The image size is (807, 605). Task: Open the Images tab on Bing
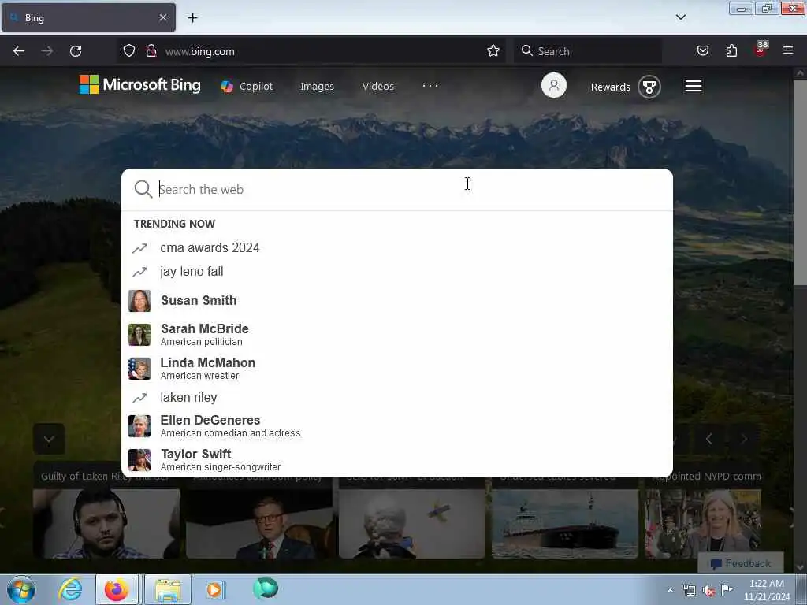pos(317,87)
